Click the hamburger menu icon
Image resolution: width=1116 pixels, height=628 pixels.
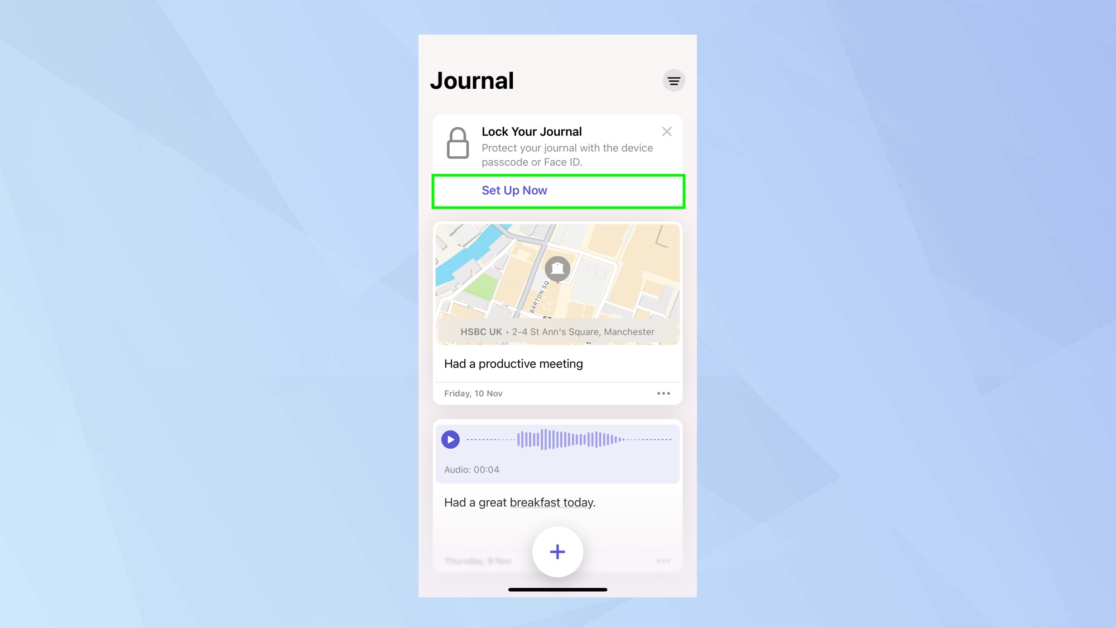pyautogui.click(x=673, y=80)
